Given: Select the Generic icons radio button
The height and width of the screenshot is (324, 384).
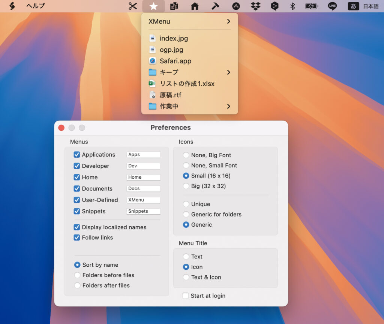Looking at the screenshot, I should click(x=186, y=224).
